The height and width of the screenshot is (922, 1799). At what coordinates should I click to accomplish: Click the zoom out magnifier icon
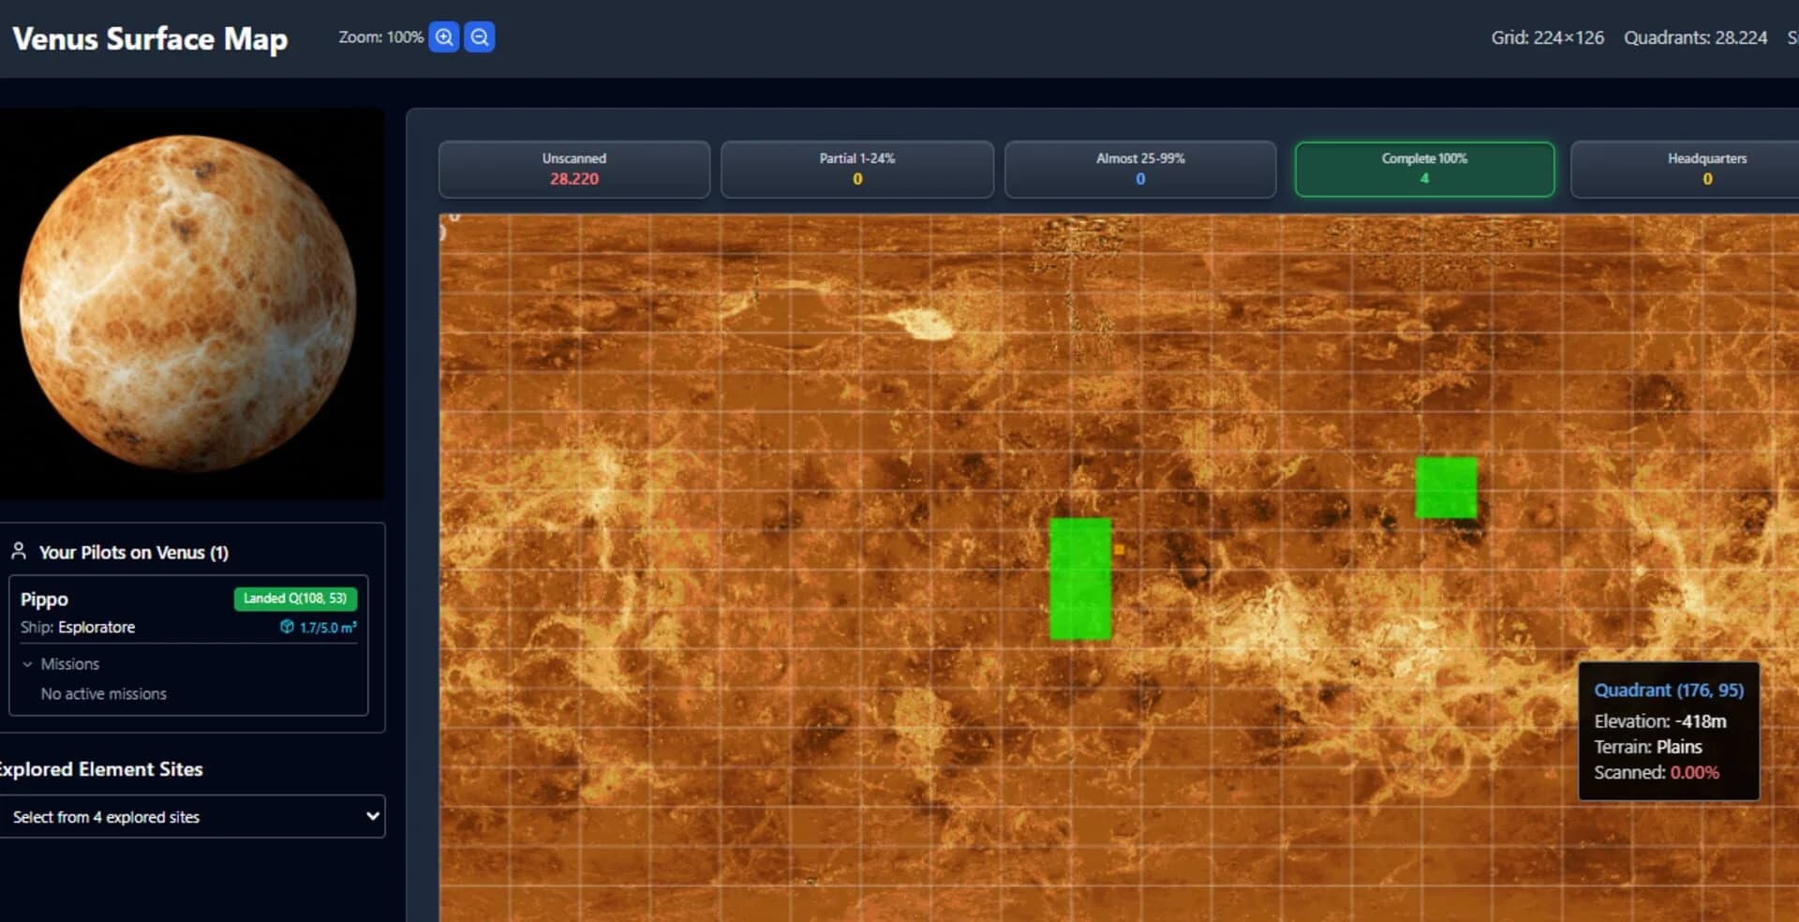tap(479, 37)
